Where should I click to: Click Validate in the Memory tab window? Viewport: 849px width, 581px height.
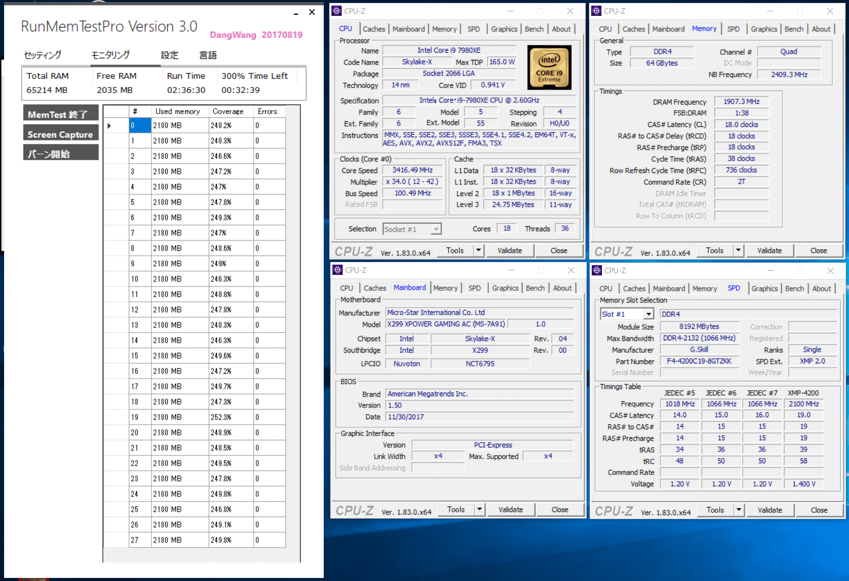(x=770, y=250)
